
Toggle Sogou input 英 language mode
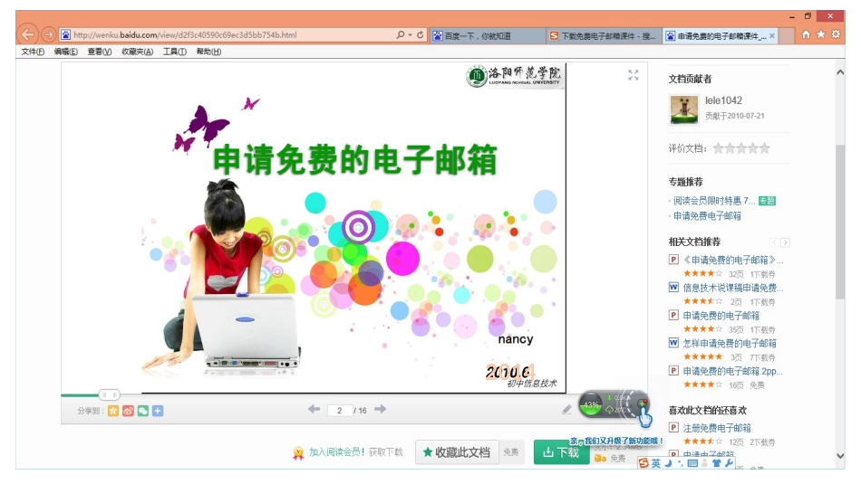tap(656, 464)
